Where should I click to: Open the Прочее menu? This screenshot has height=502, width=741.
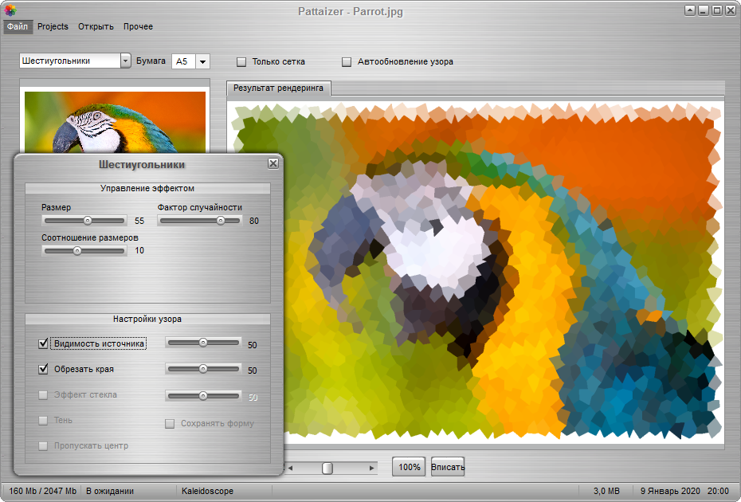point(138,26)
